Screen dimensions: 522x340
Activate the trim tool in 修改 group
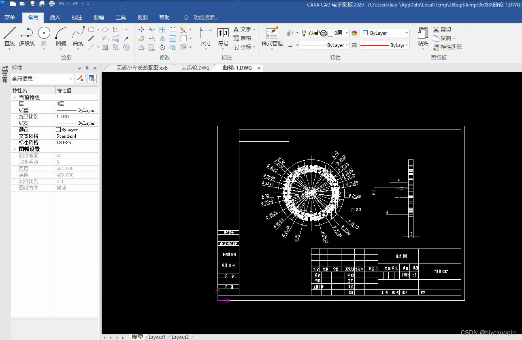(151, 30)
